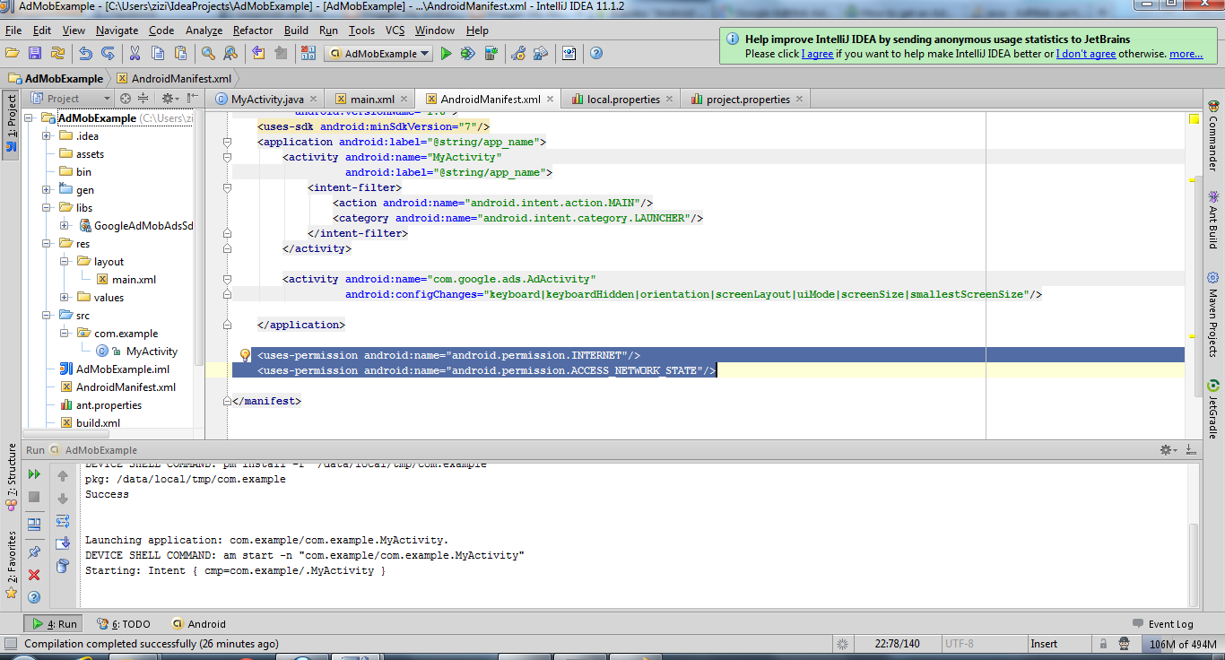The width and height of the screenshot is (1225, 660).
Task: Click the Scroll to end icon in Run console
Action: 63,543
